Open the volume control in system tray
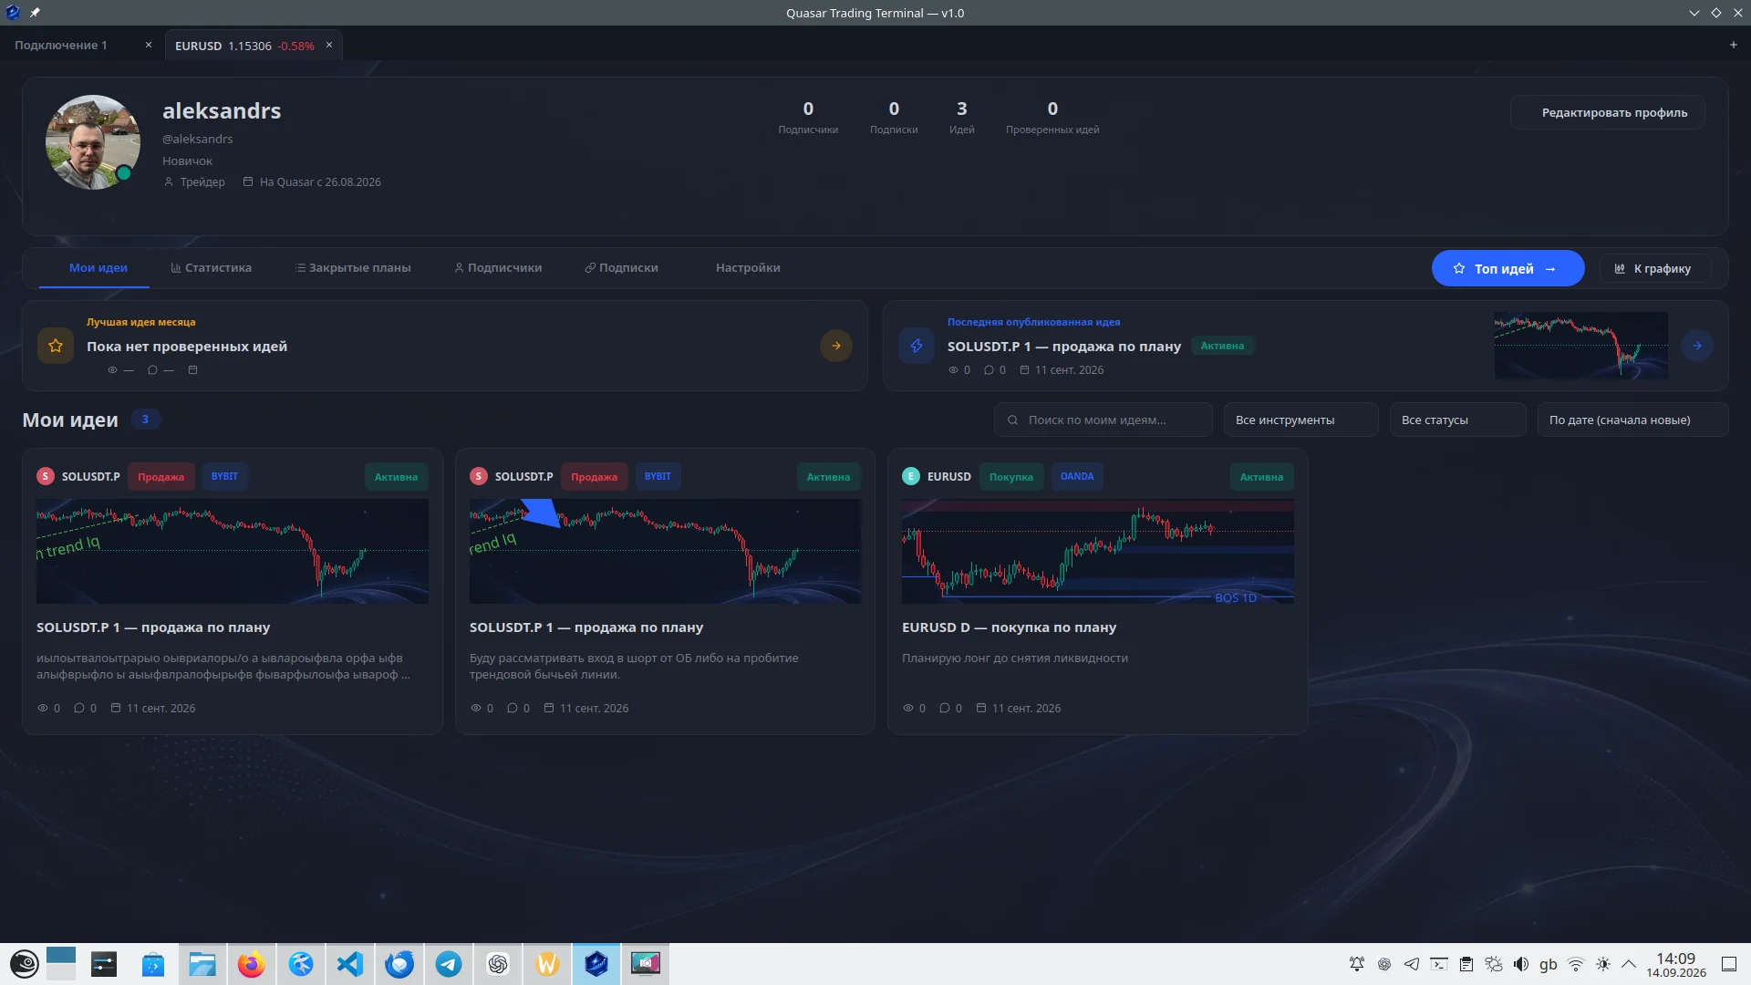The image size is (1751, 985). [x=1520, y=964]
